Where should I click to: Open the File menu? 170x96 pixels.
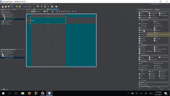tap(1, 4)
